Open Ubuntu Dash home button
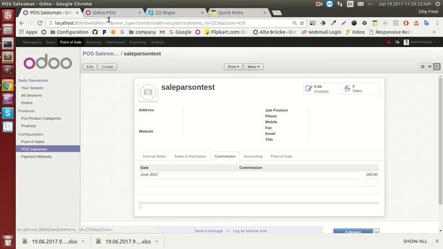 click(x=8, y=15)
